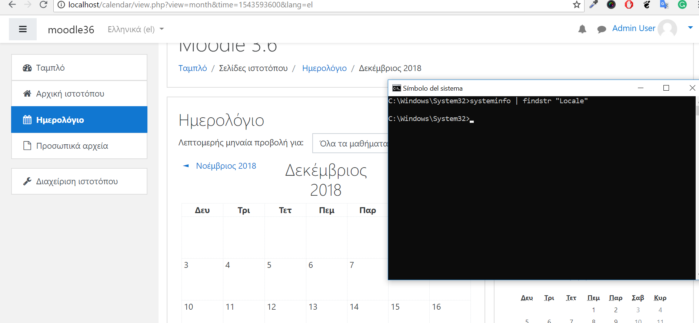Click day 6 in the month calendar
This screenshot has width=699, height=323.
311,265
